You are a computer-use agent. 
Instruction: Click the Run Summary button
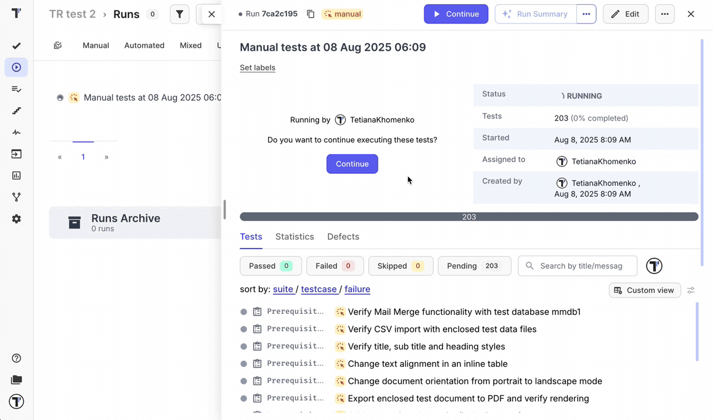tap(535, 14)
